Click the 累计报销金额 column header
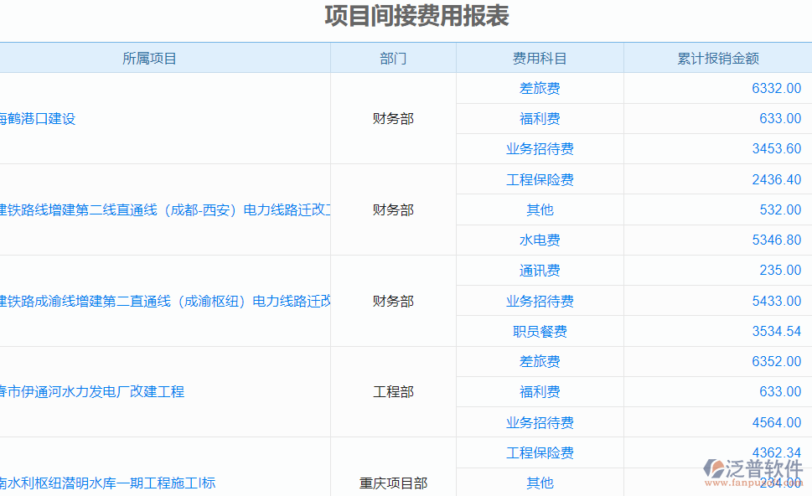The width and height of the screenshot is (812, 496). pyautogui.click(x=717, y=57)
